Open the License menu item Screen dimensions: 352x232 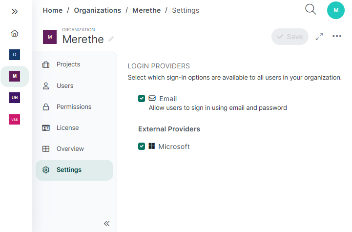point(75,128)
